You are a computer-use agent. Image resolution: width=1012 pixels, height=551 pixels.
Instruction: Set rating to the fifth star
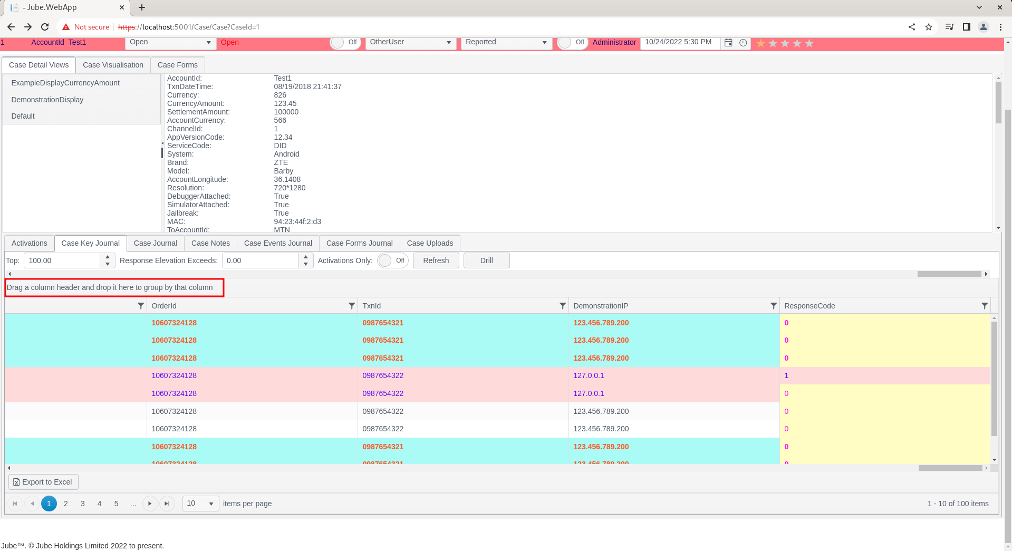tap(809, 43)
